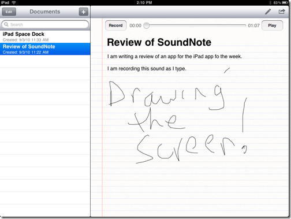Click the total duration 01:07 label
Viewport: 291px width, 219px height.
[253, 25]
